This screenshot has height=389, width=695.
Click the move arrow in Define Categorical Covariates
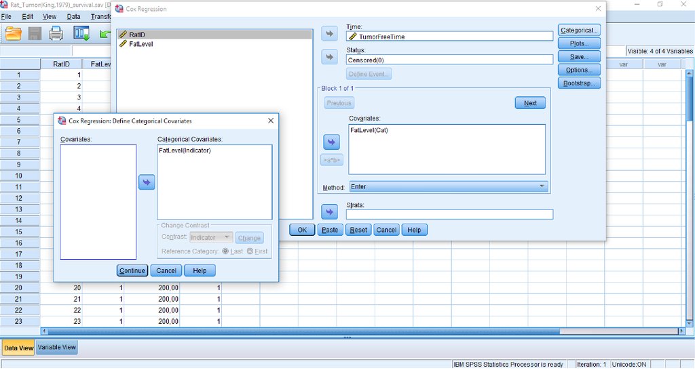(147, 182)
